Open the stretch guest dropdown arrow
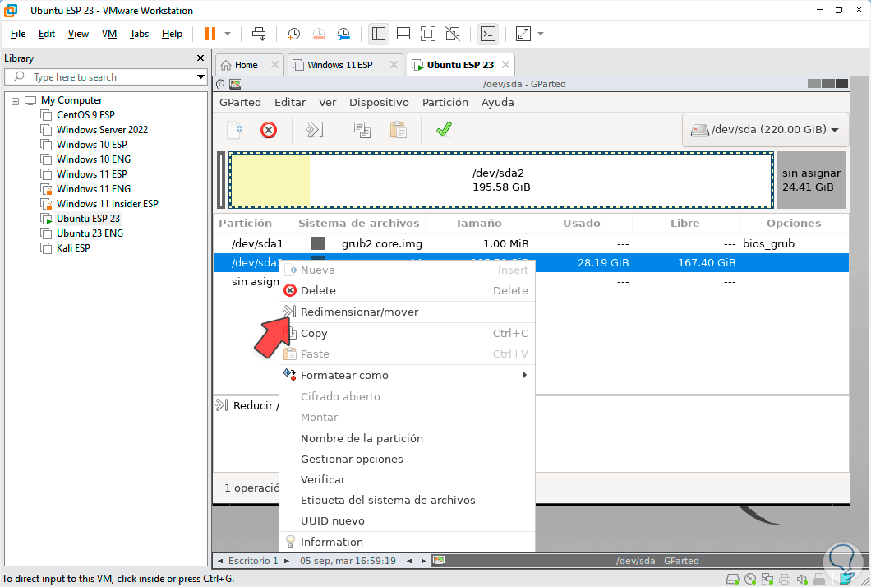 [541, 34]
